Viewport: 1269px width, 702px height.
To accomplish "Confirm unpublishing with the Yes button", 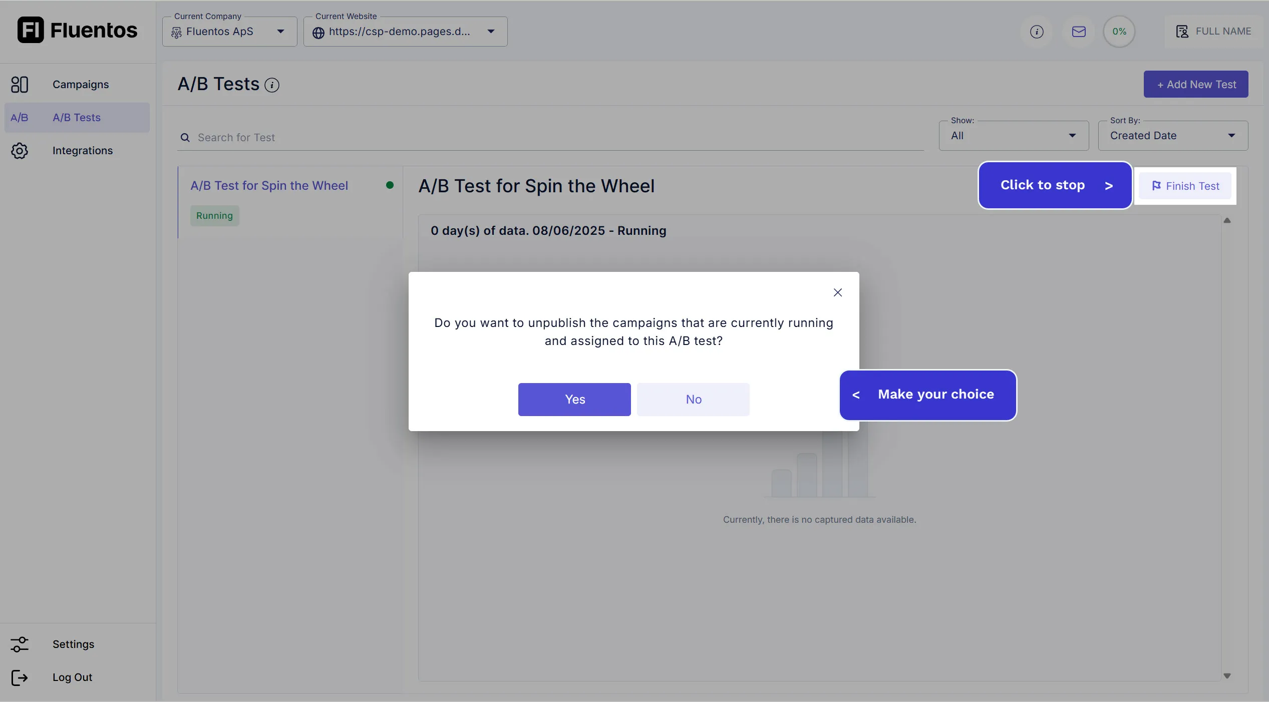I will pos(574,399).
